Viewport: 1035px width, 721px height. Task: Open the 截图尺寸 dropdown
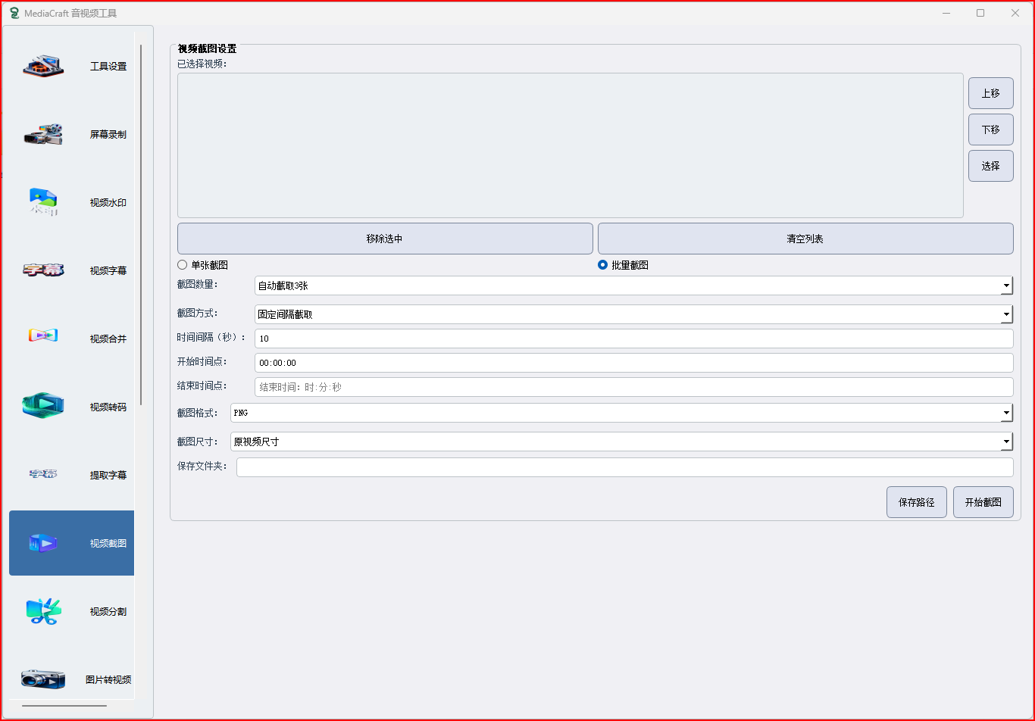click(1006, 442)
